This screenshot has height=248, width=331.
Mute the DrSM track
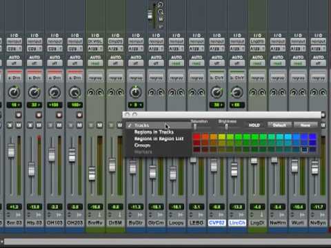click(120, 125)
